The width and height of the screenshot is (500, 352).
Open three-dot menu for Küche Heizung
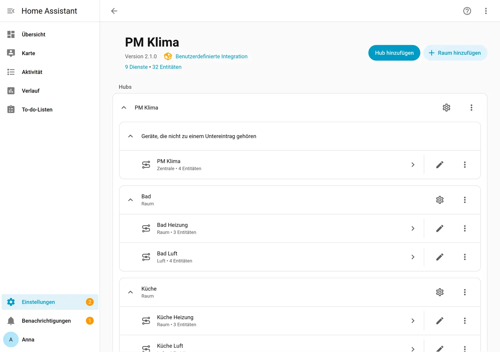coord(465,321)
